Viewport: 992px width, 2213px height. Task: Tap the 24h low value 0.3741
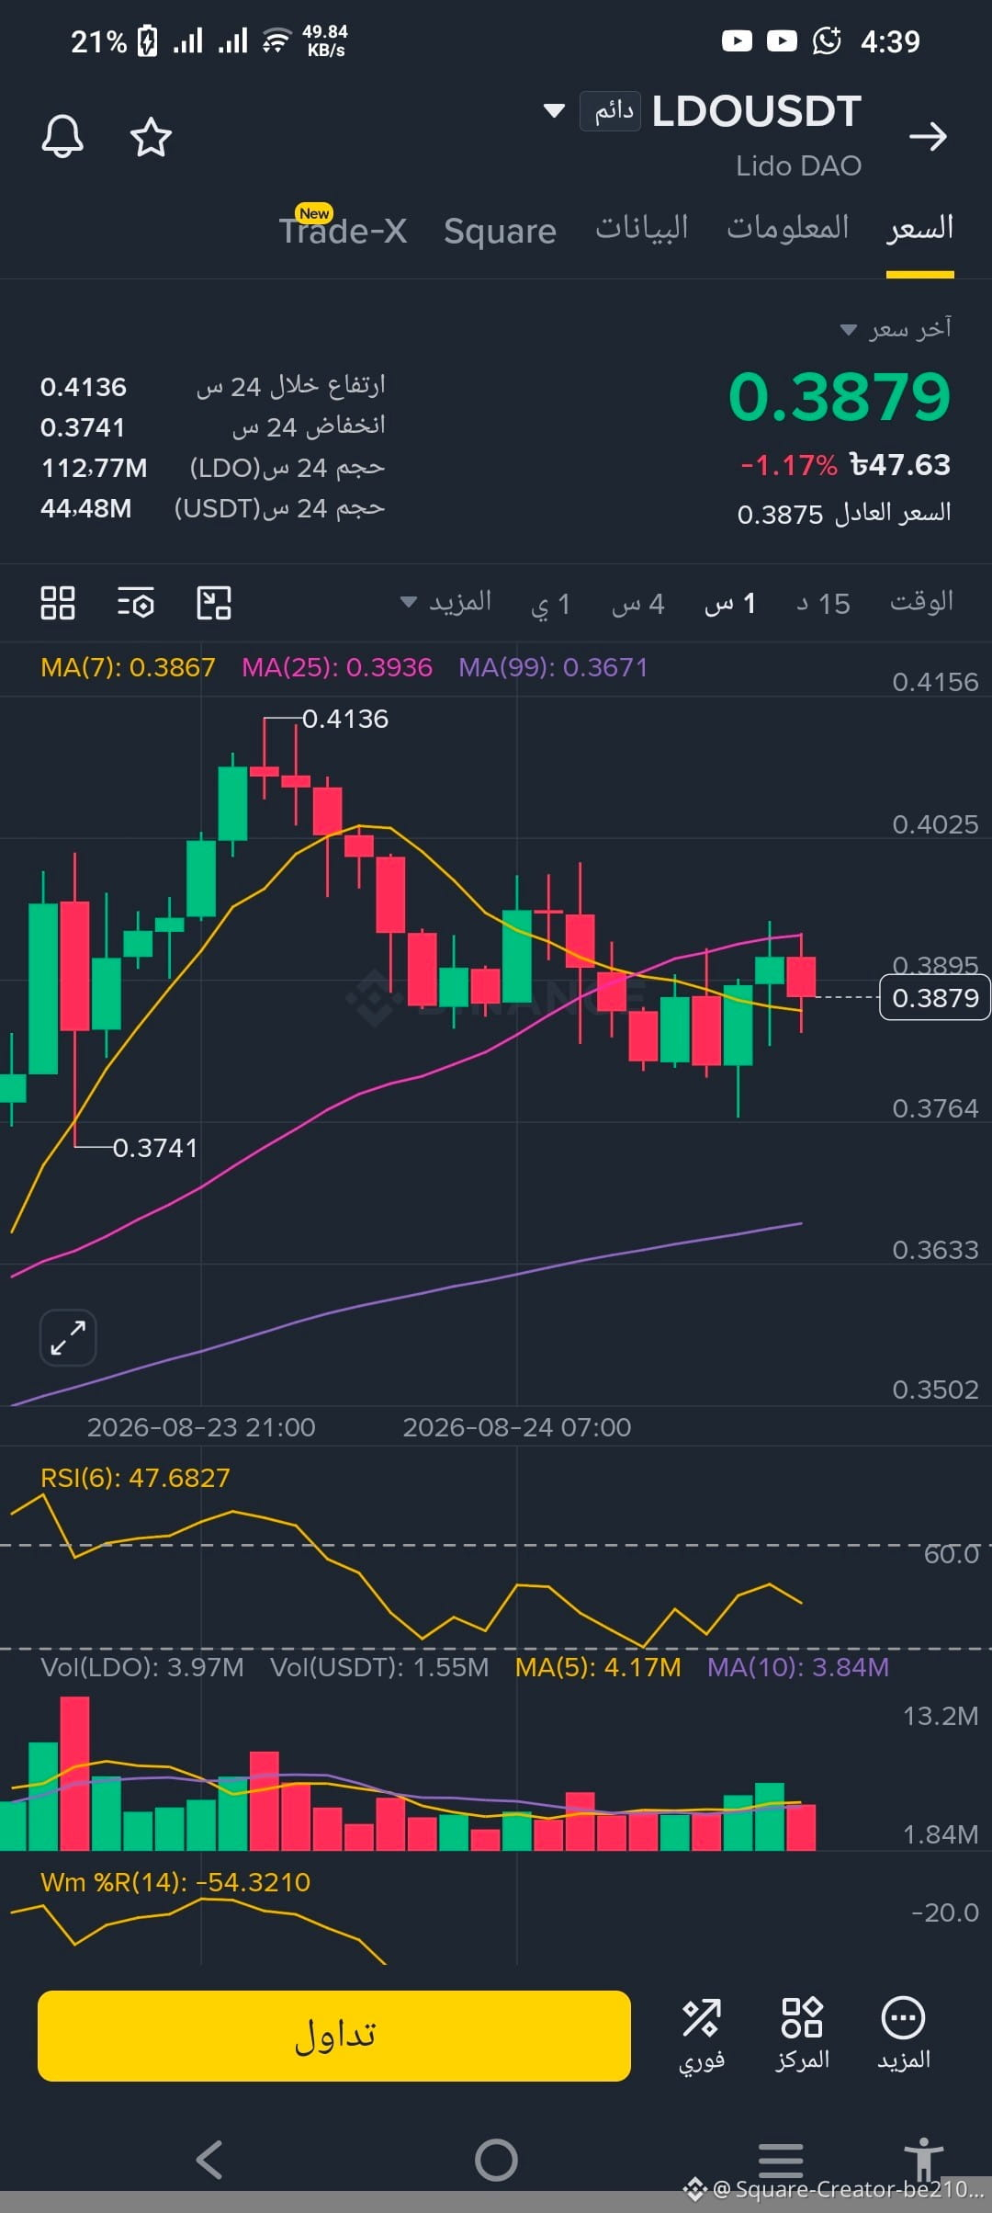pos(83,427)
